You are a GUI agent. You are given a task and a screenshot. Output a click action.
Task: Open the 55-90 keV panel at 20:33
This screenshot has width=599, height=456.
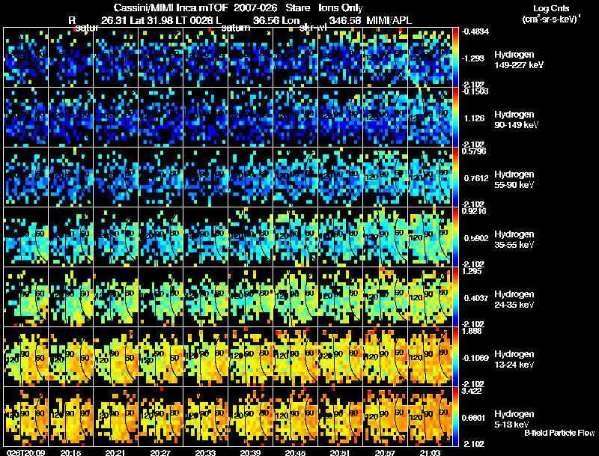pos(206,177)
